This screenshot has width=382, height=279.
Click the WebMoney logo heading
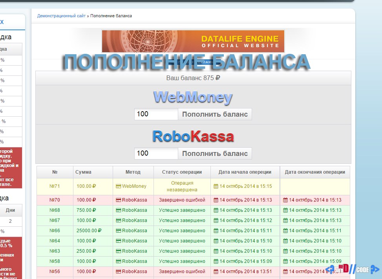pyautogui.click(x=193, y=97)
